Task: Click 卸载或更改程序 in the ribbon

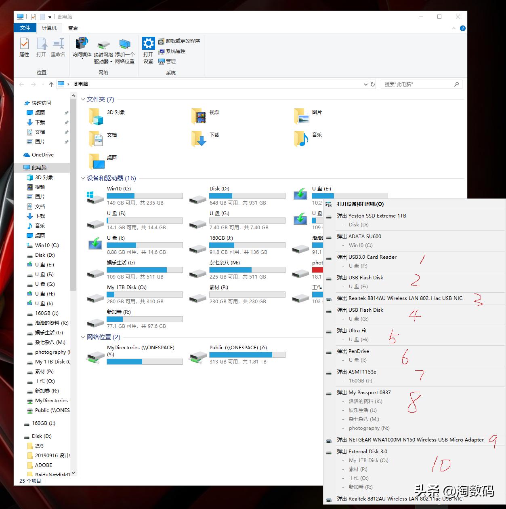Action: 179,41
